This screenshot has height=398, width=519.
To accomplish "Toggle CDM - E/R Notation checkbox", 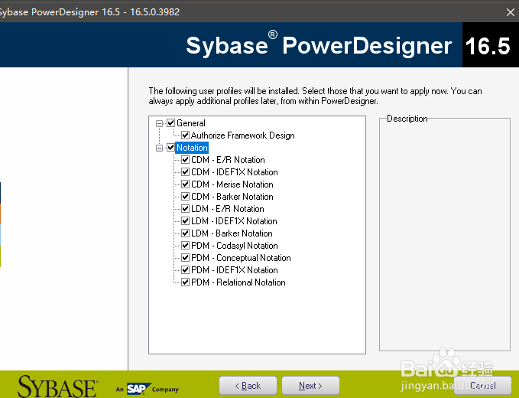I will [185, 160].
